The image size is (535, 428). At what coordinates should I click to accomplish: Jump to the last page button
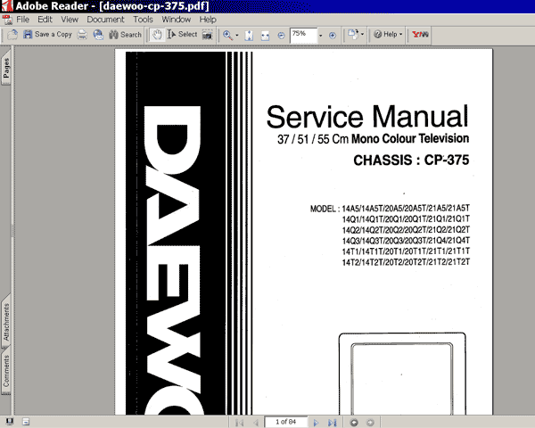tap(333, 423)
